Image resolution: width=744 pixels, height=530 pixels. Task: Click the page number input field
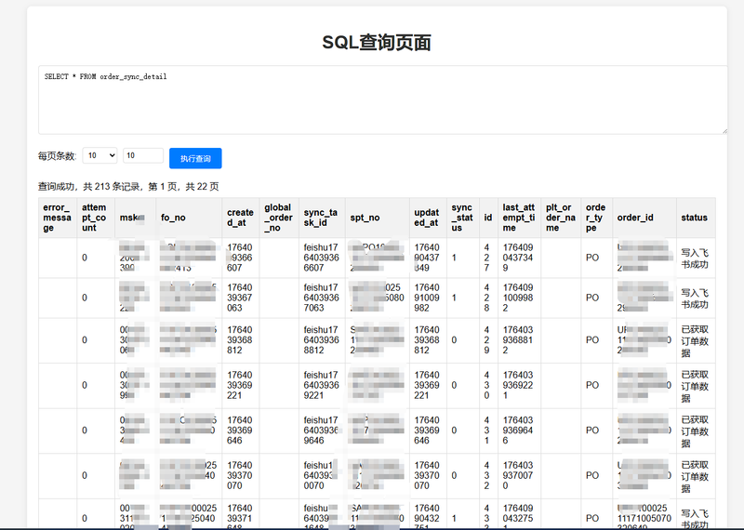[143, 156]
